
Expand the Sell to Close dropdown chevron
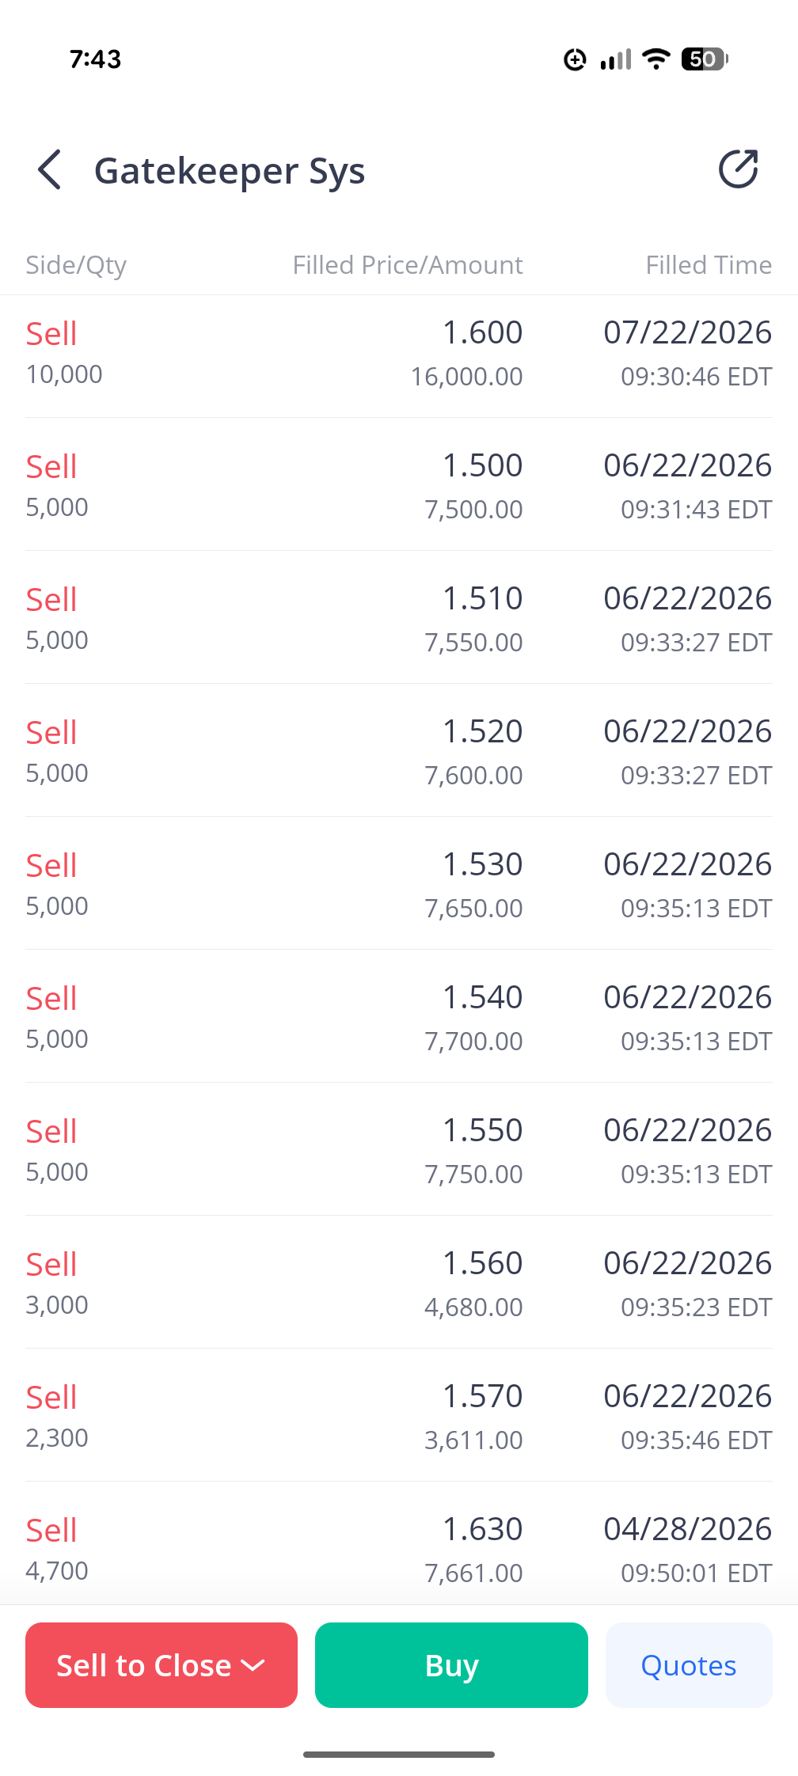pos(253,1665)
